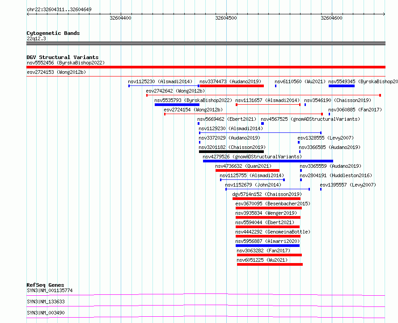Select nsv3060885 (Fan2017) label
398x323 pixels.
tap(355, 110)
